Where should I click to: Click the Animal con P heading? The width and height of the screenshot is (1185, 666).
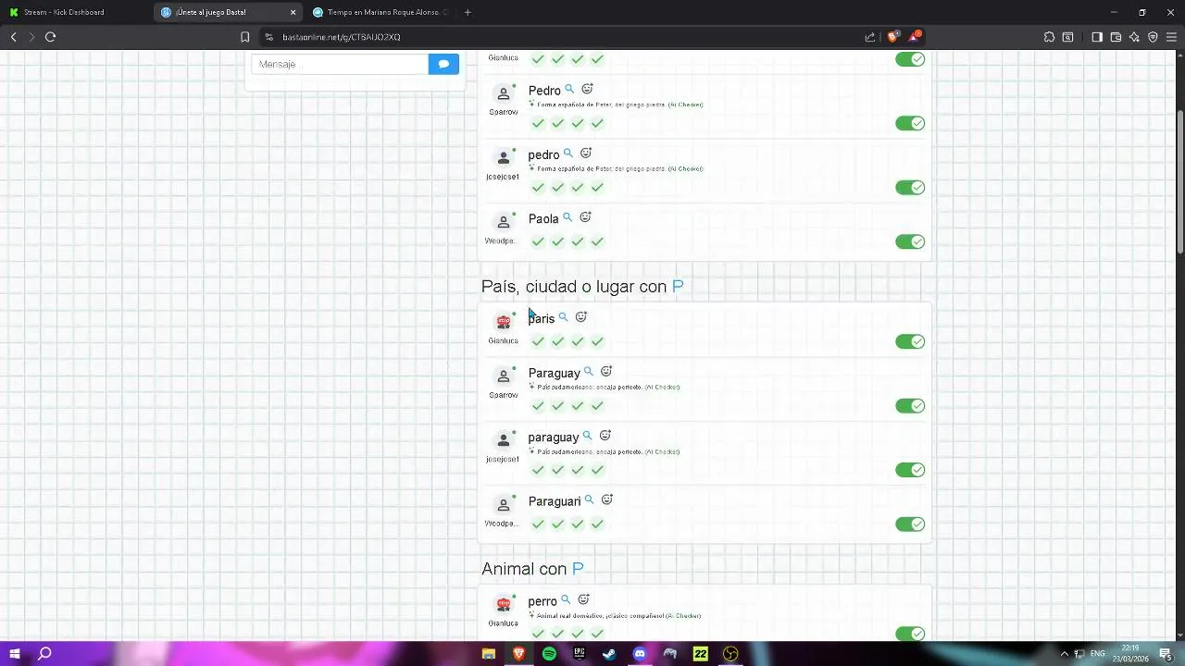(x=532, y=569)
